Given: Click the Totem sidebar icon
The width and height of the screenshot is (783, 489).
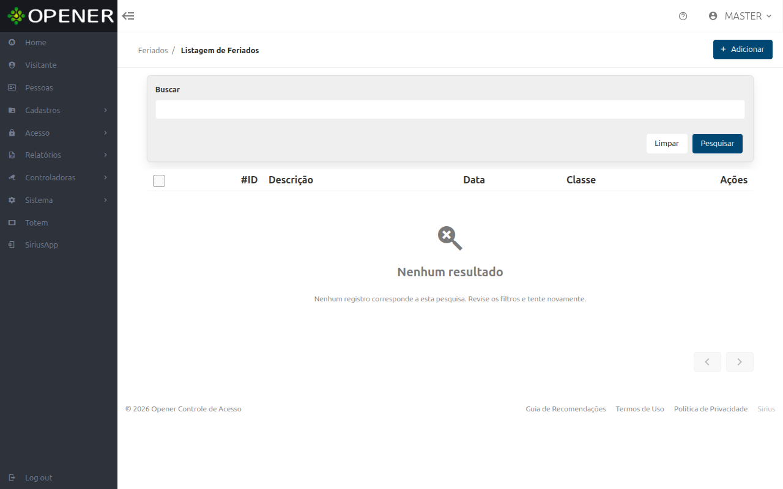Looking at the screenshot, I should 12,222.
